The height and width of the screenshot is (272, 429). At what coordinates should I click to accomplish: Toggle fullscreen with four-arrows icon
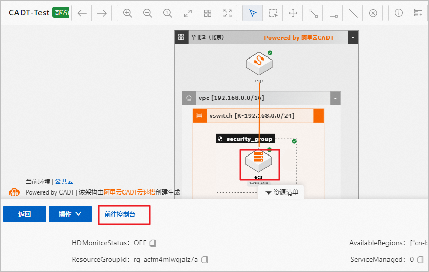[228, 13]
